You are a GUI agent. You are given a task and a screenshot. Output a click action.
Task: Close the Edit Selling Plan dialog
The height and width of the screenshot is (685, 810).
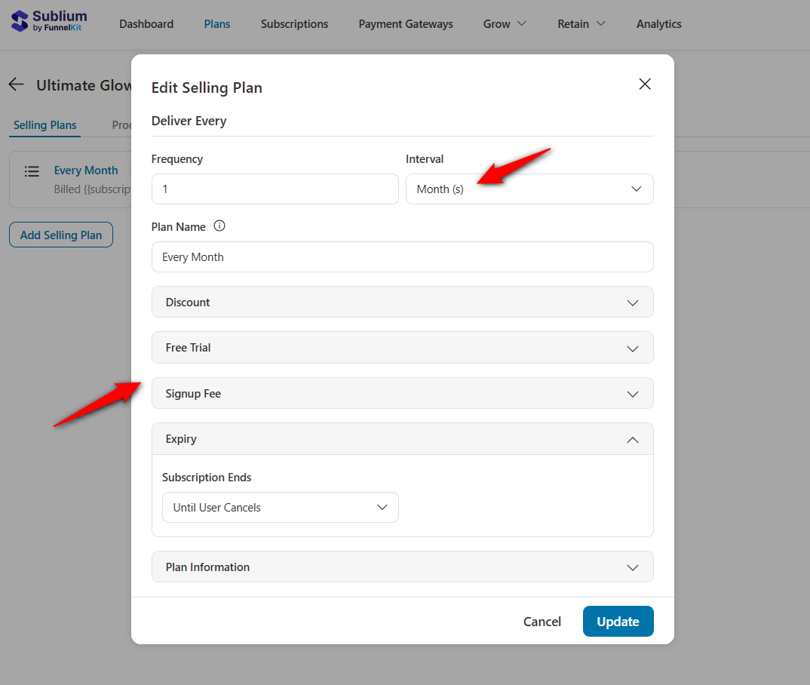645,84
